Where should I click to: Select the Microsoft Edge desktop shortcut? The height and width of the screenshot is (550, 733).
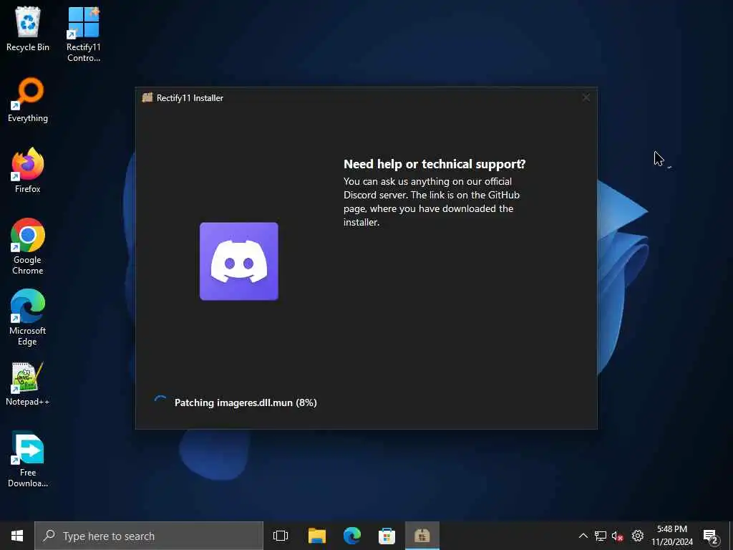point(28,317)
